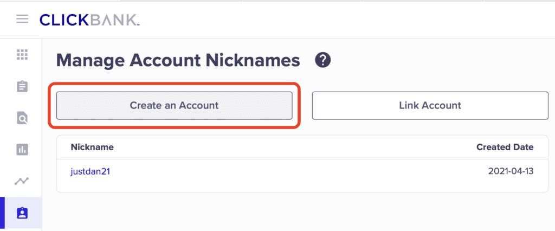
Task: Select the highlighted accounts badge sidebar icon
Action: [x=22, y=213]
